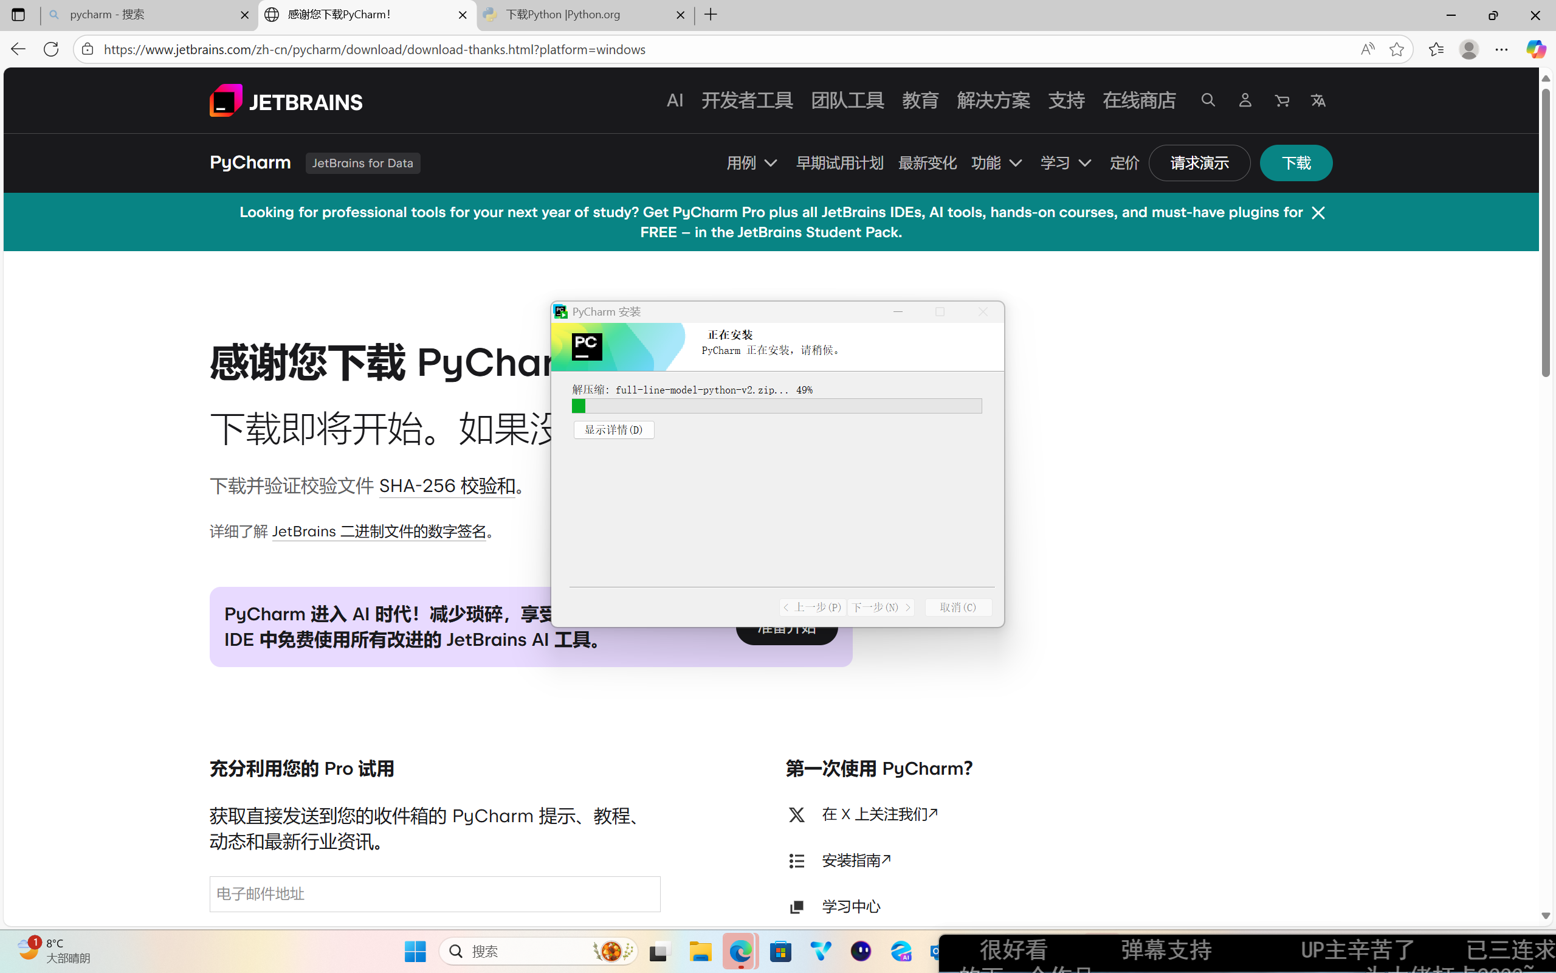Open the JetBrains site search
The height and width of the screenshot is (973, 1556).
tap(1208, 100)
